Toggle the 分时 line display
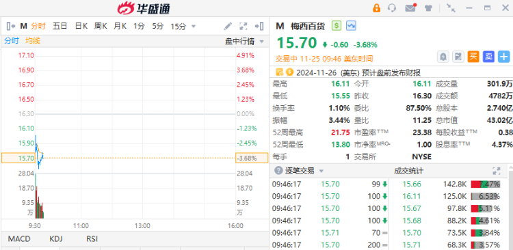513x250 pixels. [x=12, y=41]
